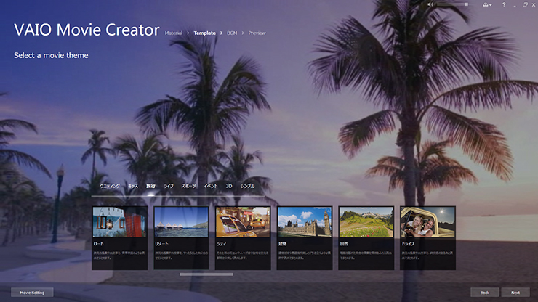Open Help with the question mark icon
Viewport: 538px width, 302px height.
pyautogui.click(x=504, y=4)
